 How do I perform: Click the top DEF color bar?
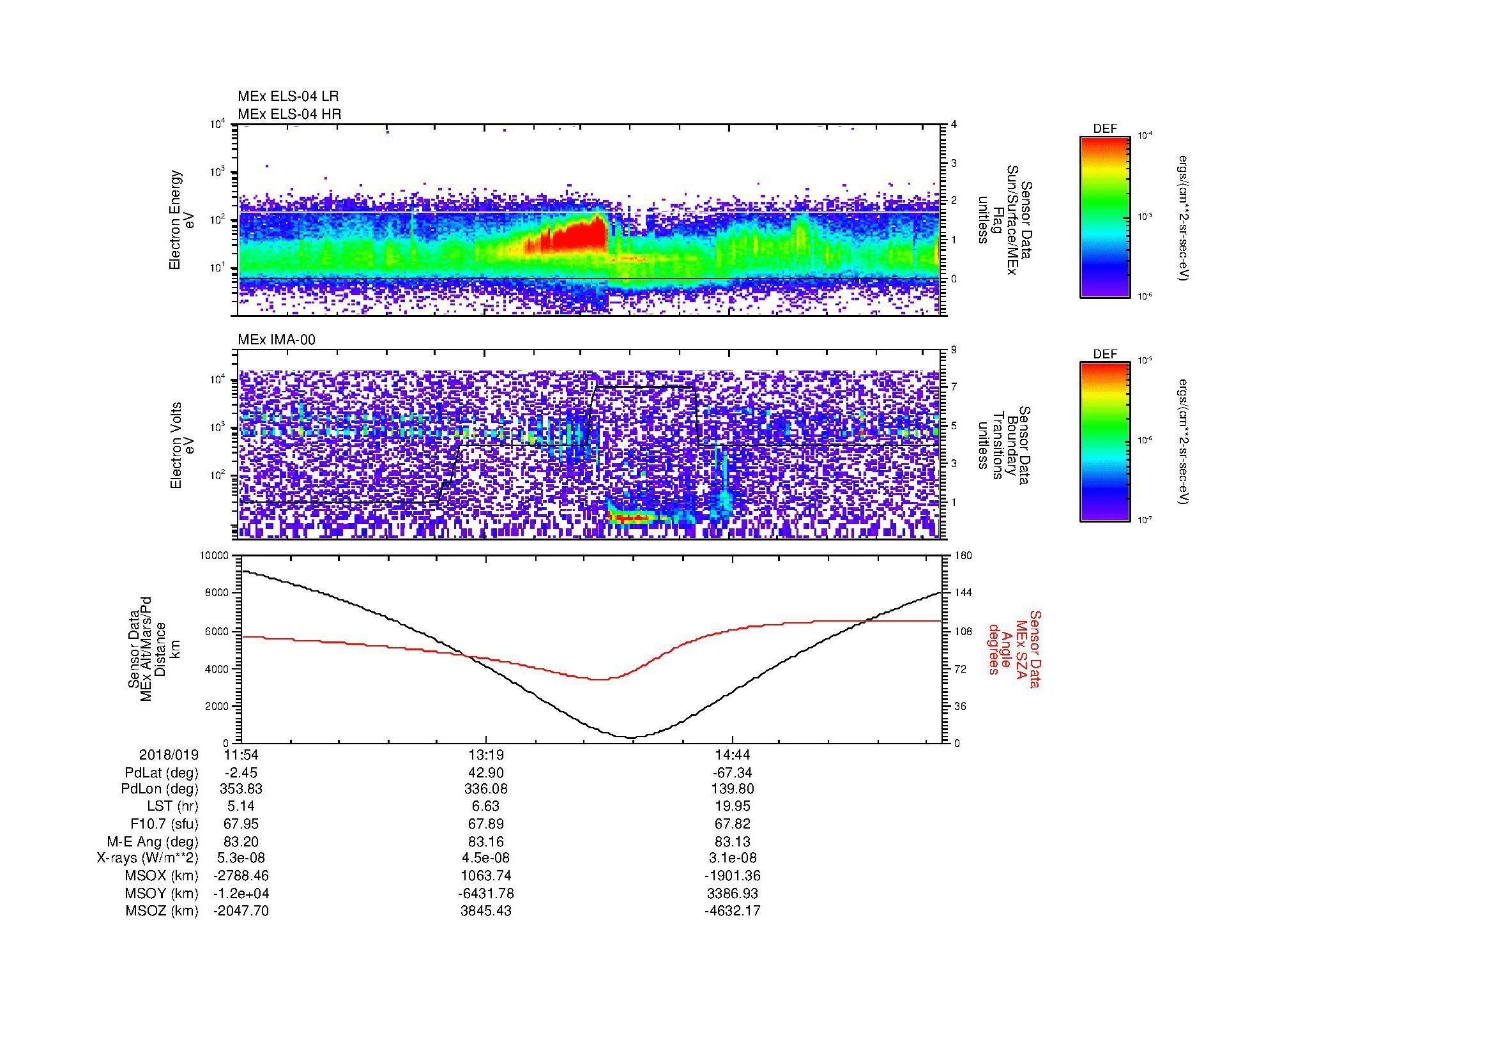coord(1105,217)
